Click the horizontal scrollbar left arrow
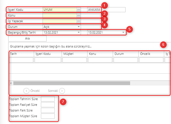The height and width of the screenshot is (124, 171). [11, 83]
